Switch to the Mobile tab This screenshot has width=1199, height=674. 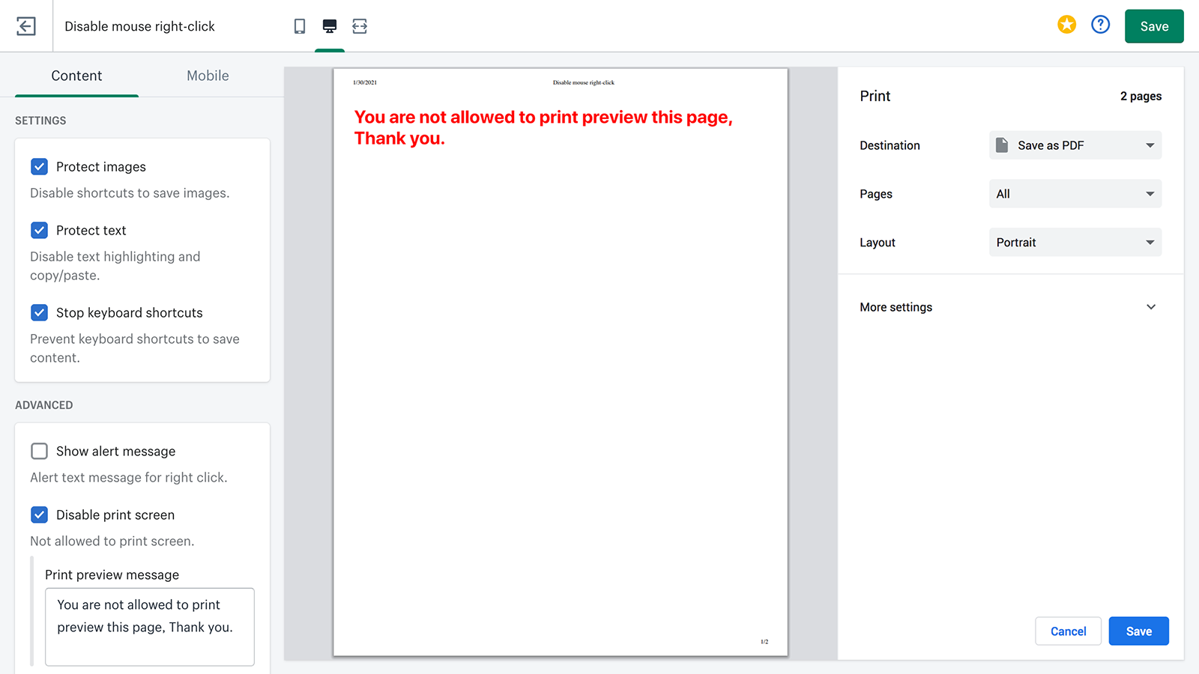[x=208, y=76]
